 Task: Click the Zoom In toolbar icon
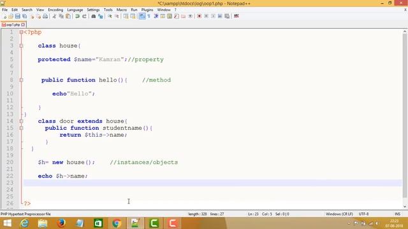(110, 17)
